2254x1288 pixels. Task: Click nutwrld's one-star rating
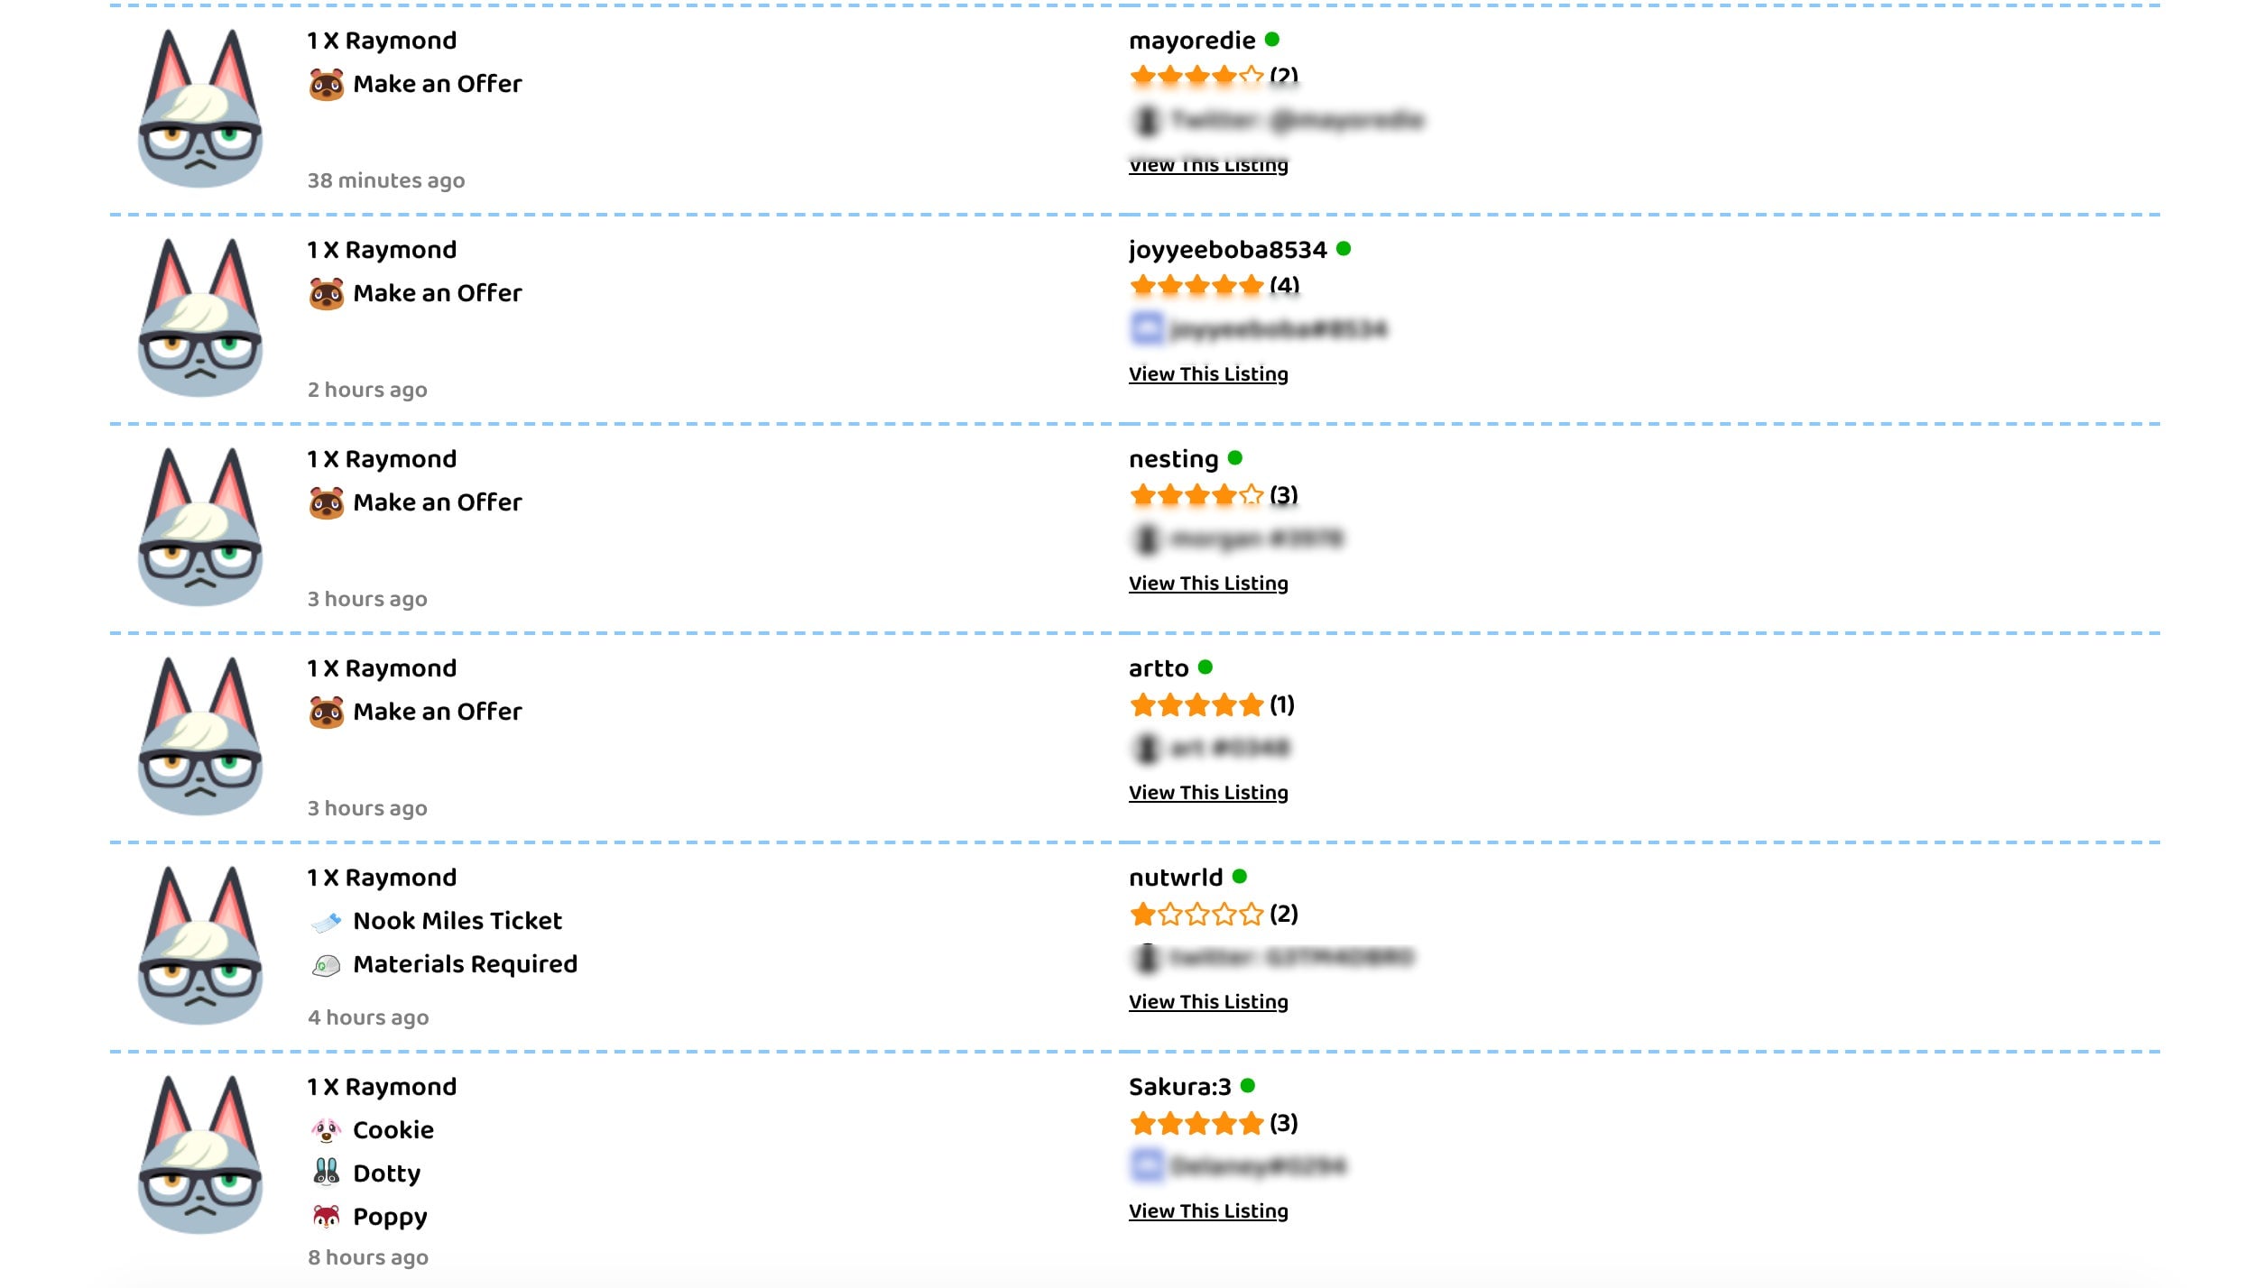tap(1196, 915)
